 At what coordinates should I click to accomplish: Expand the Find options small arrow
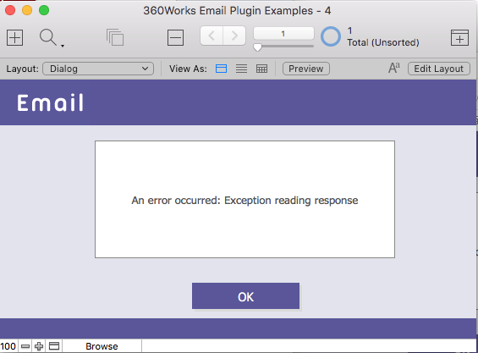(x=63, y=46)
